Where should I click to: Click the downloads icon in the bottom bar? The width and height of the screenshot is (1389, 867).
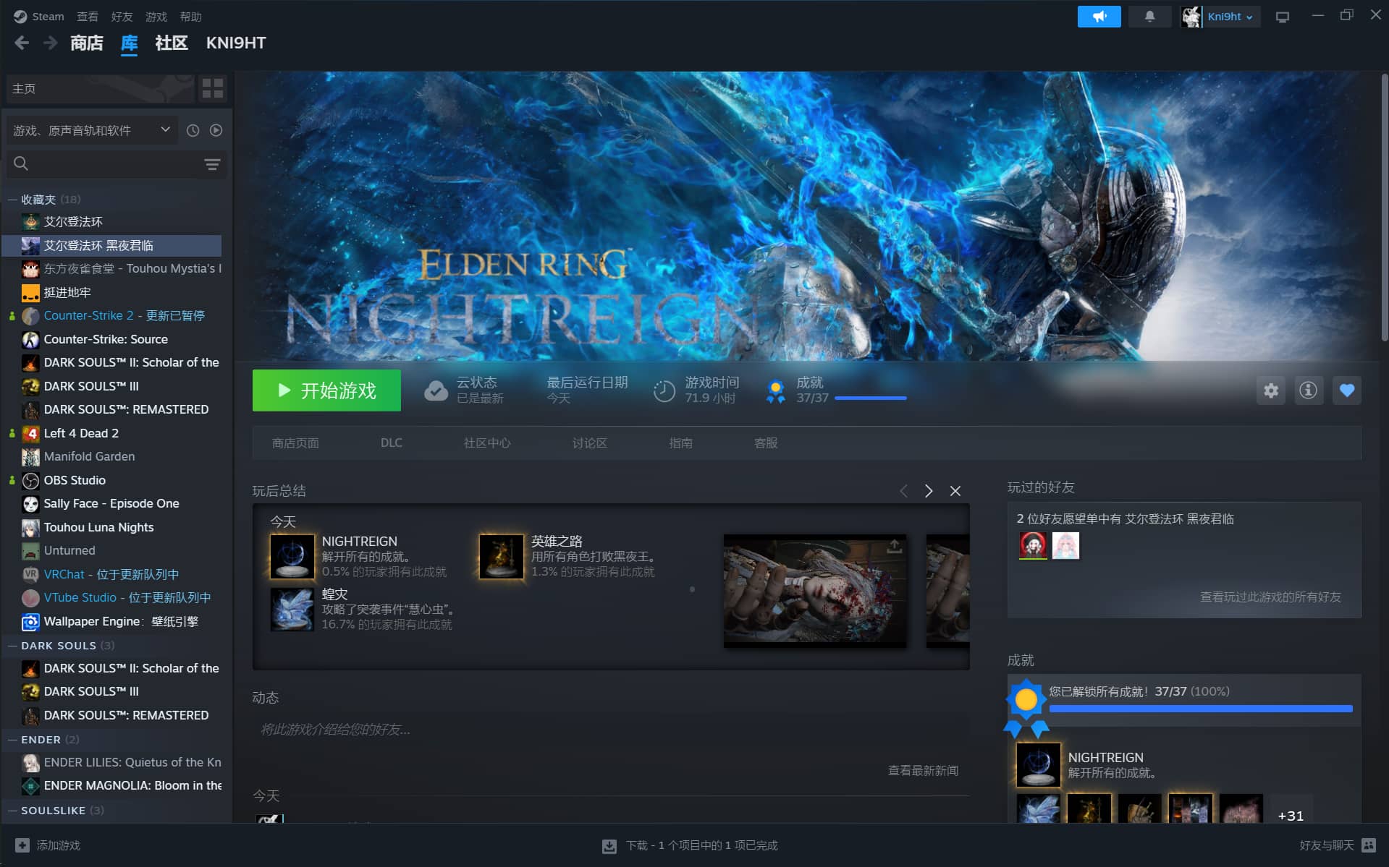tap(609, 845)
